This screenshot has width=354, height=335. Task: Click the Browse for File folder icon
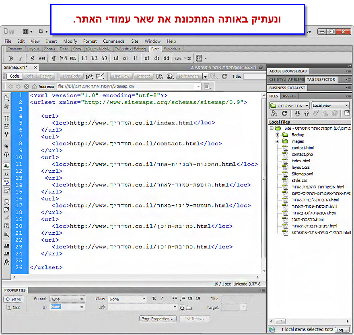(189, 308)
